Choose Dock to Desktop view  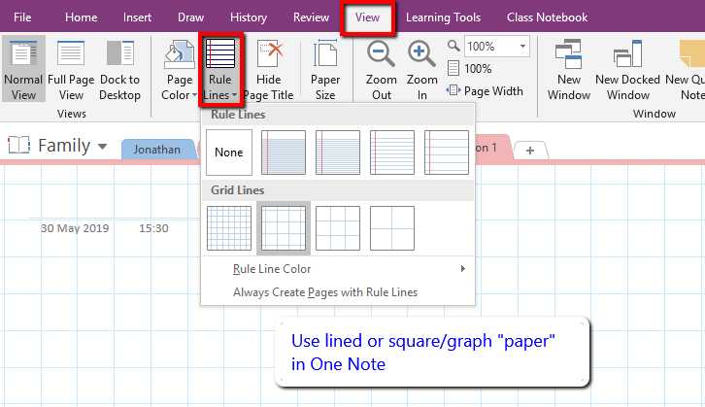[x=120, y=69]
